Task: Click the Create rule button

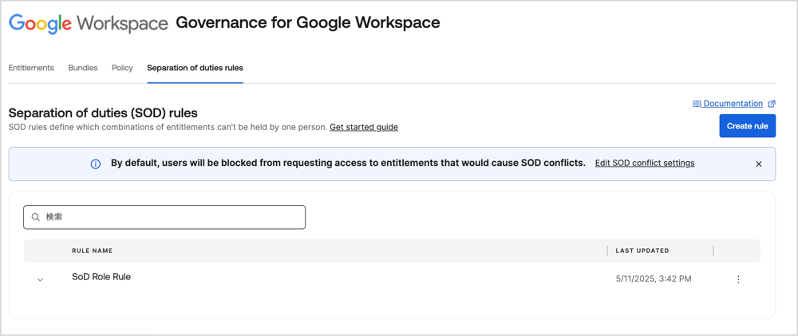Action: pos(747,126)
